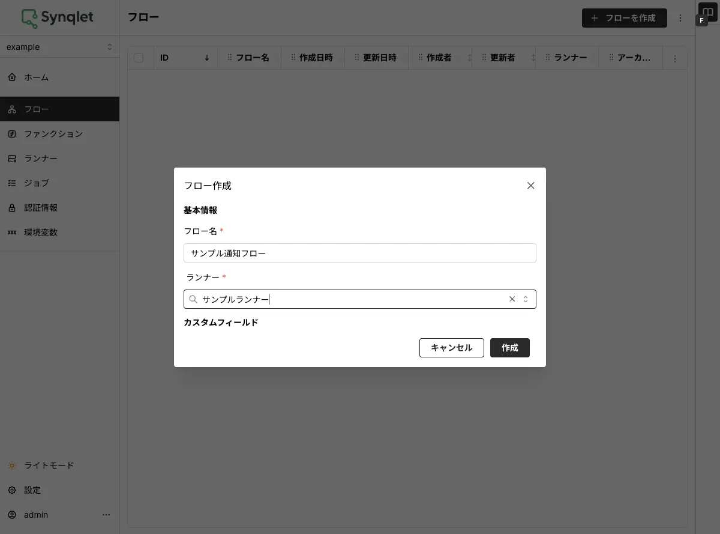The height and width of the screenshot is (534, 720).
Task: Click the 基本情報 section heading
Action: [x=200, y=210]
